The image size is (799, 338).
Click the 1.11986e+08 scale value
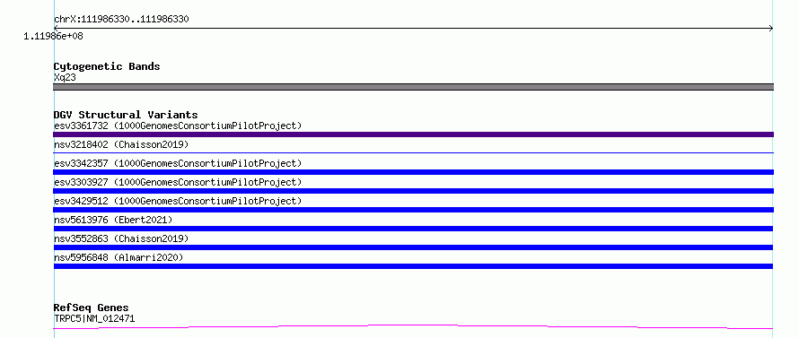click(x=54, y=37)
